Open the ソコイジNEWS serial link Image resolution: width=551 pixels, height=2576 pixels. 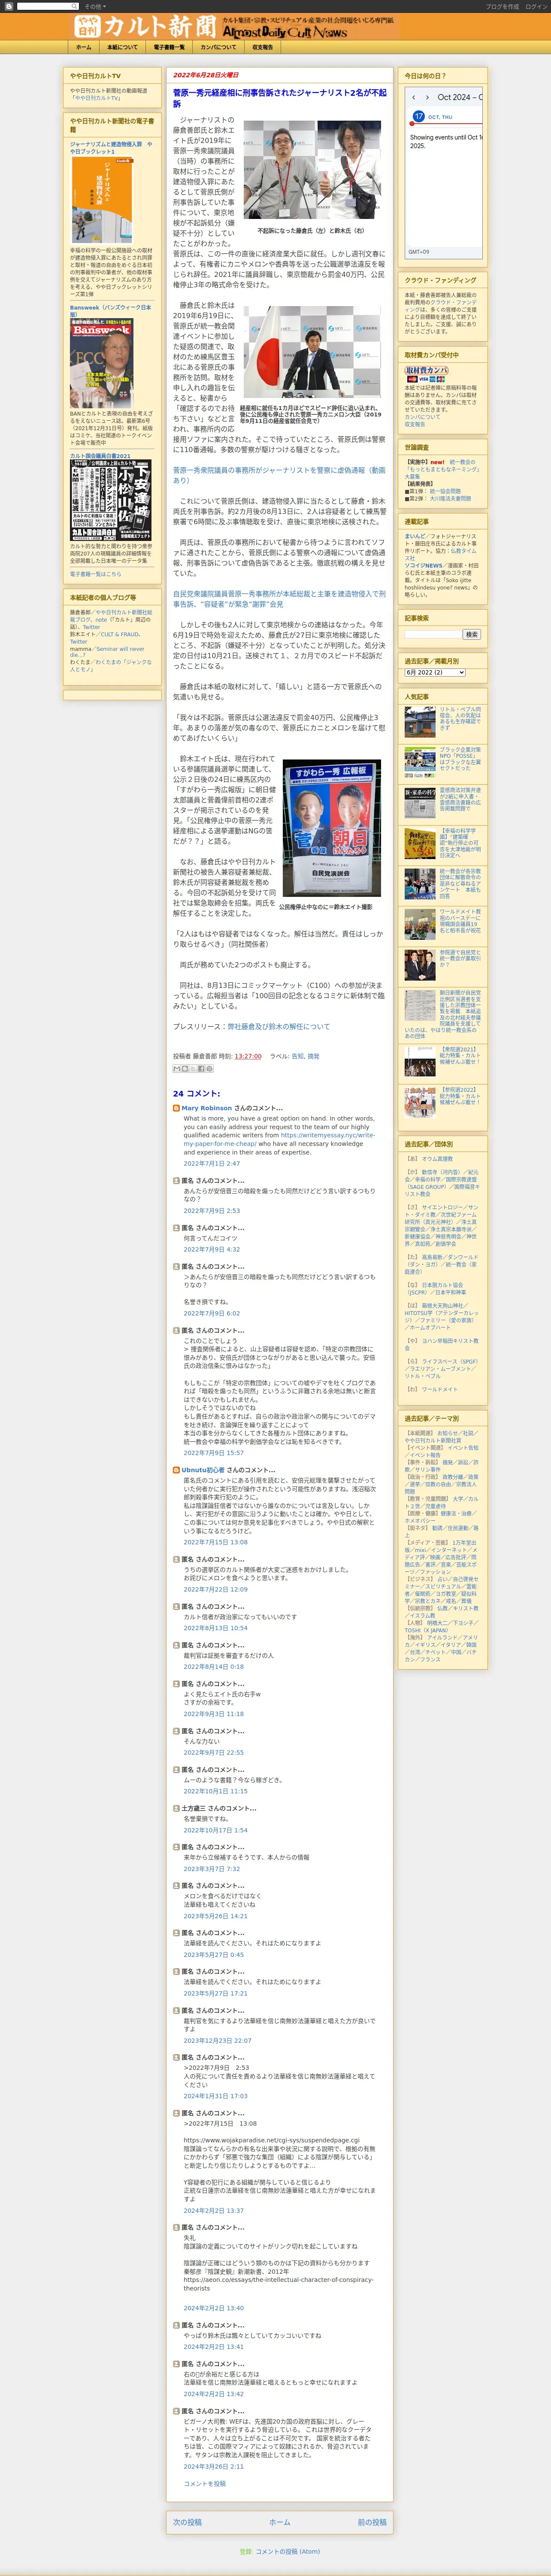[424, 565]
